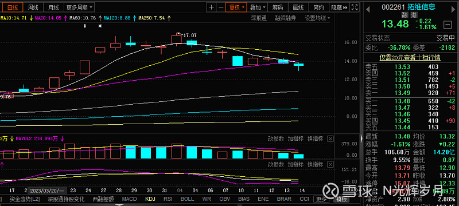The width and height of the screenshot is (459, 206).
Task: Toggle the 筹码 chip distribution view
Action: point(278,7)
